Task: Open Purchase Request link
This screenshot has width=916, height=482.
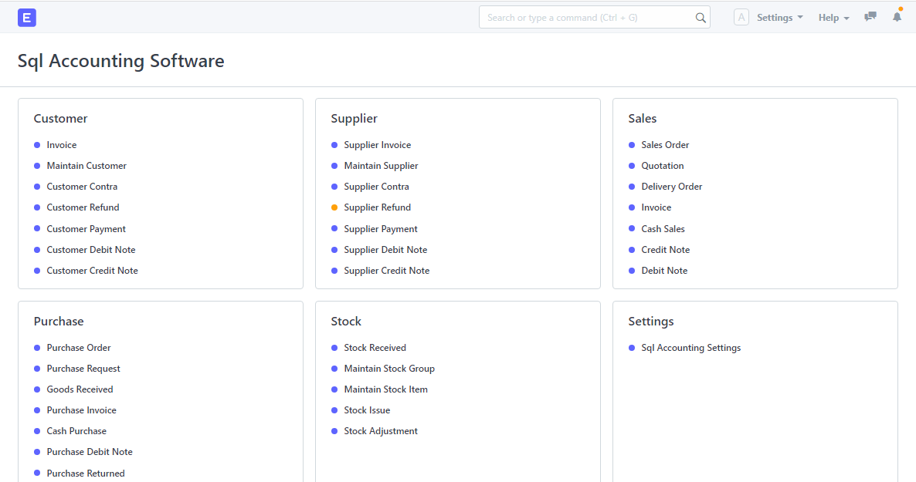Action: [x=83, y=369]
